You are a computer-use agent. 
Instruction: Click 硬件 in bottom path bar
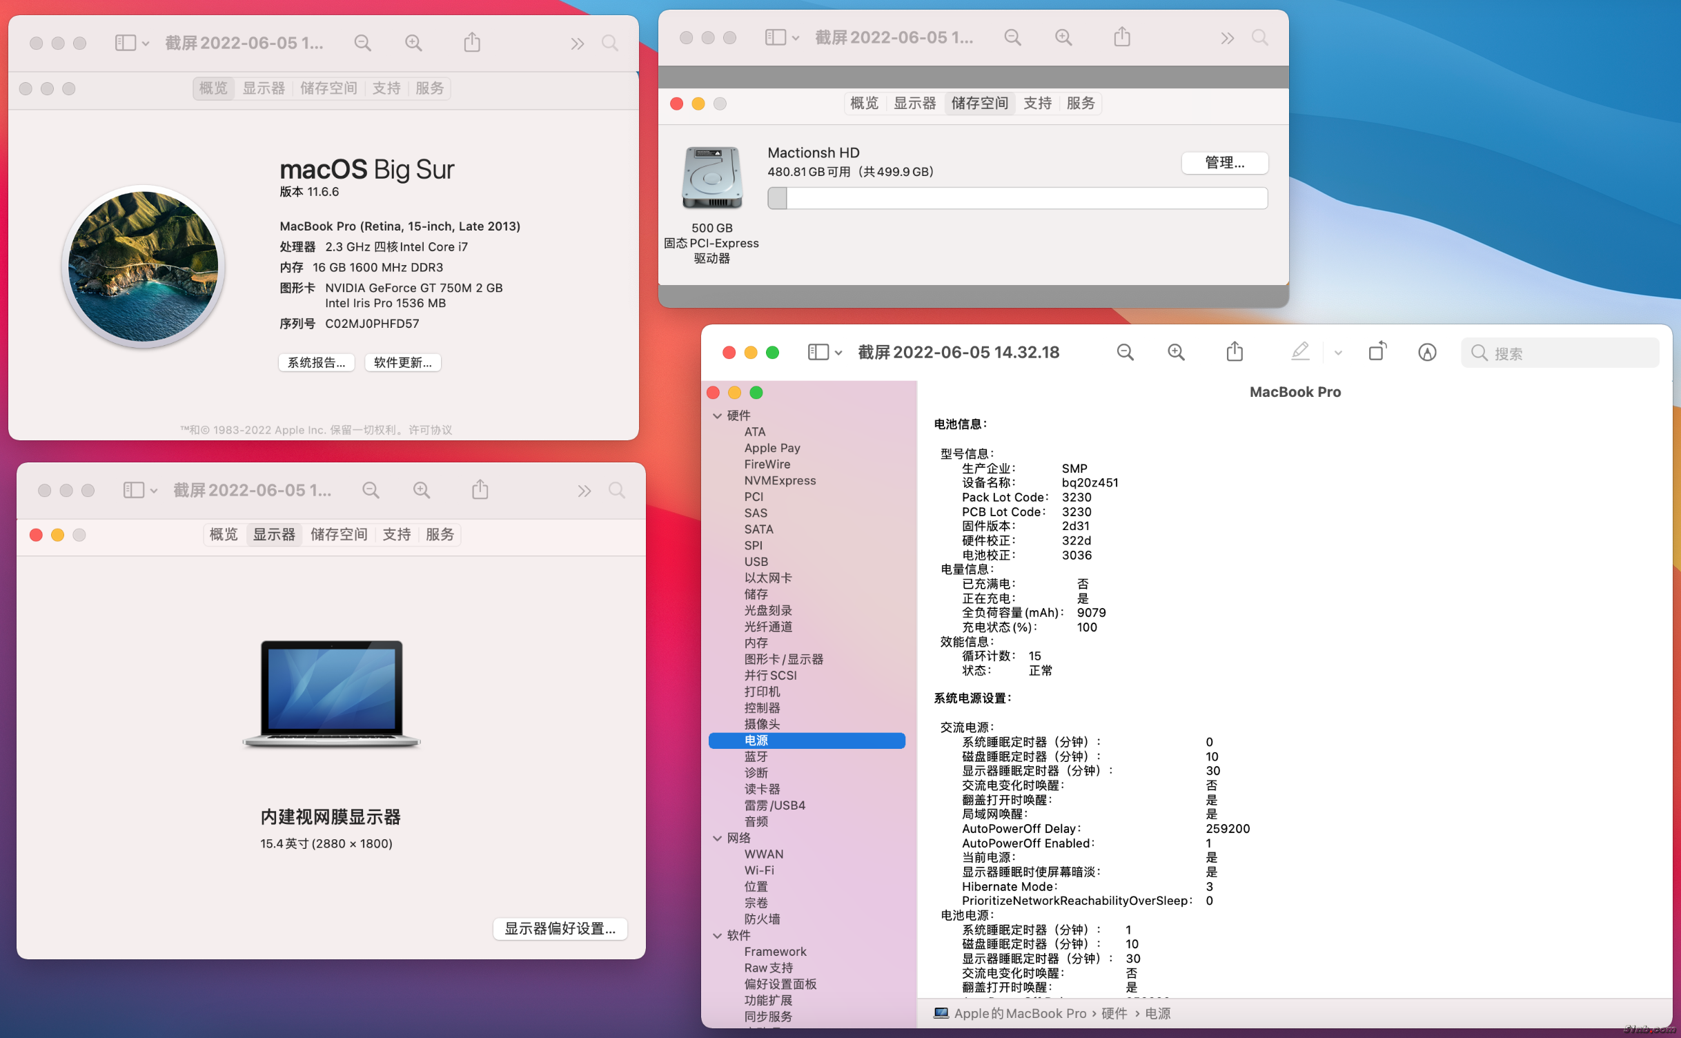(x=1114, y=1014)
